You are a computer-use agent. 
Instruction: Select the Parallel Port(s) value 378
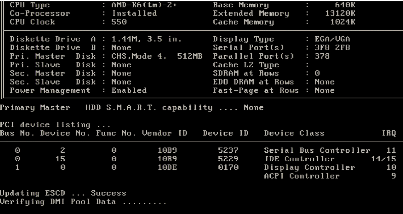click(x=322, y=56)
